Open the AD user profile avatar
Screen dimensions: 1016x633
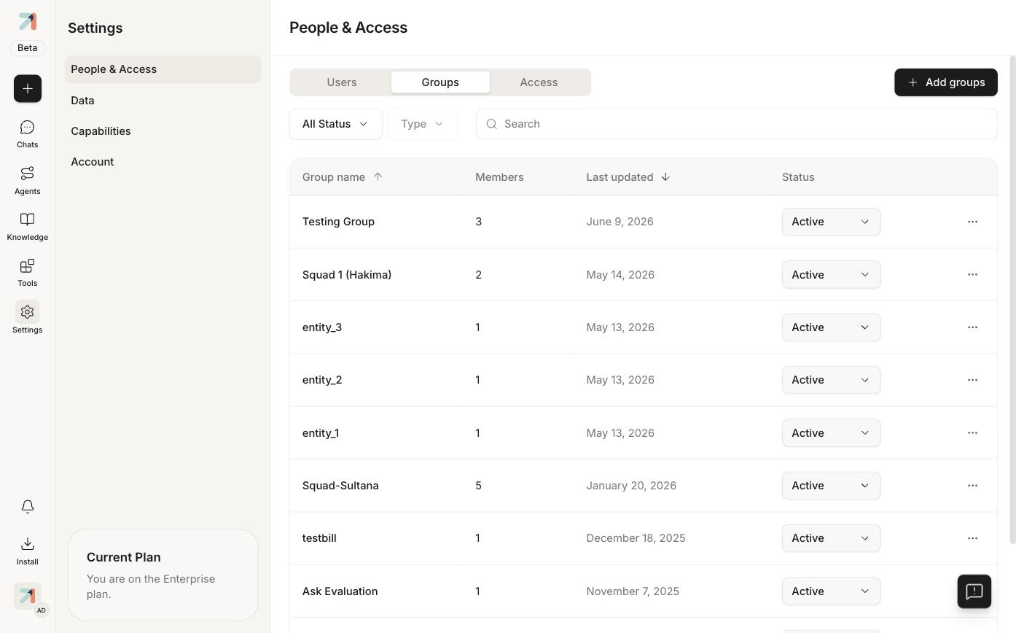point(28,597)
